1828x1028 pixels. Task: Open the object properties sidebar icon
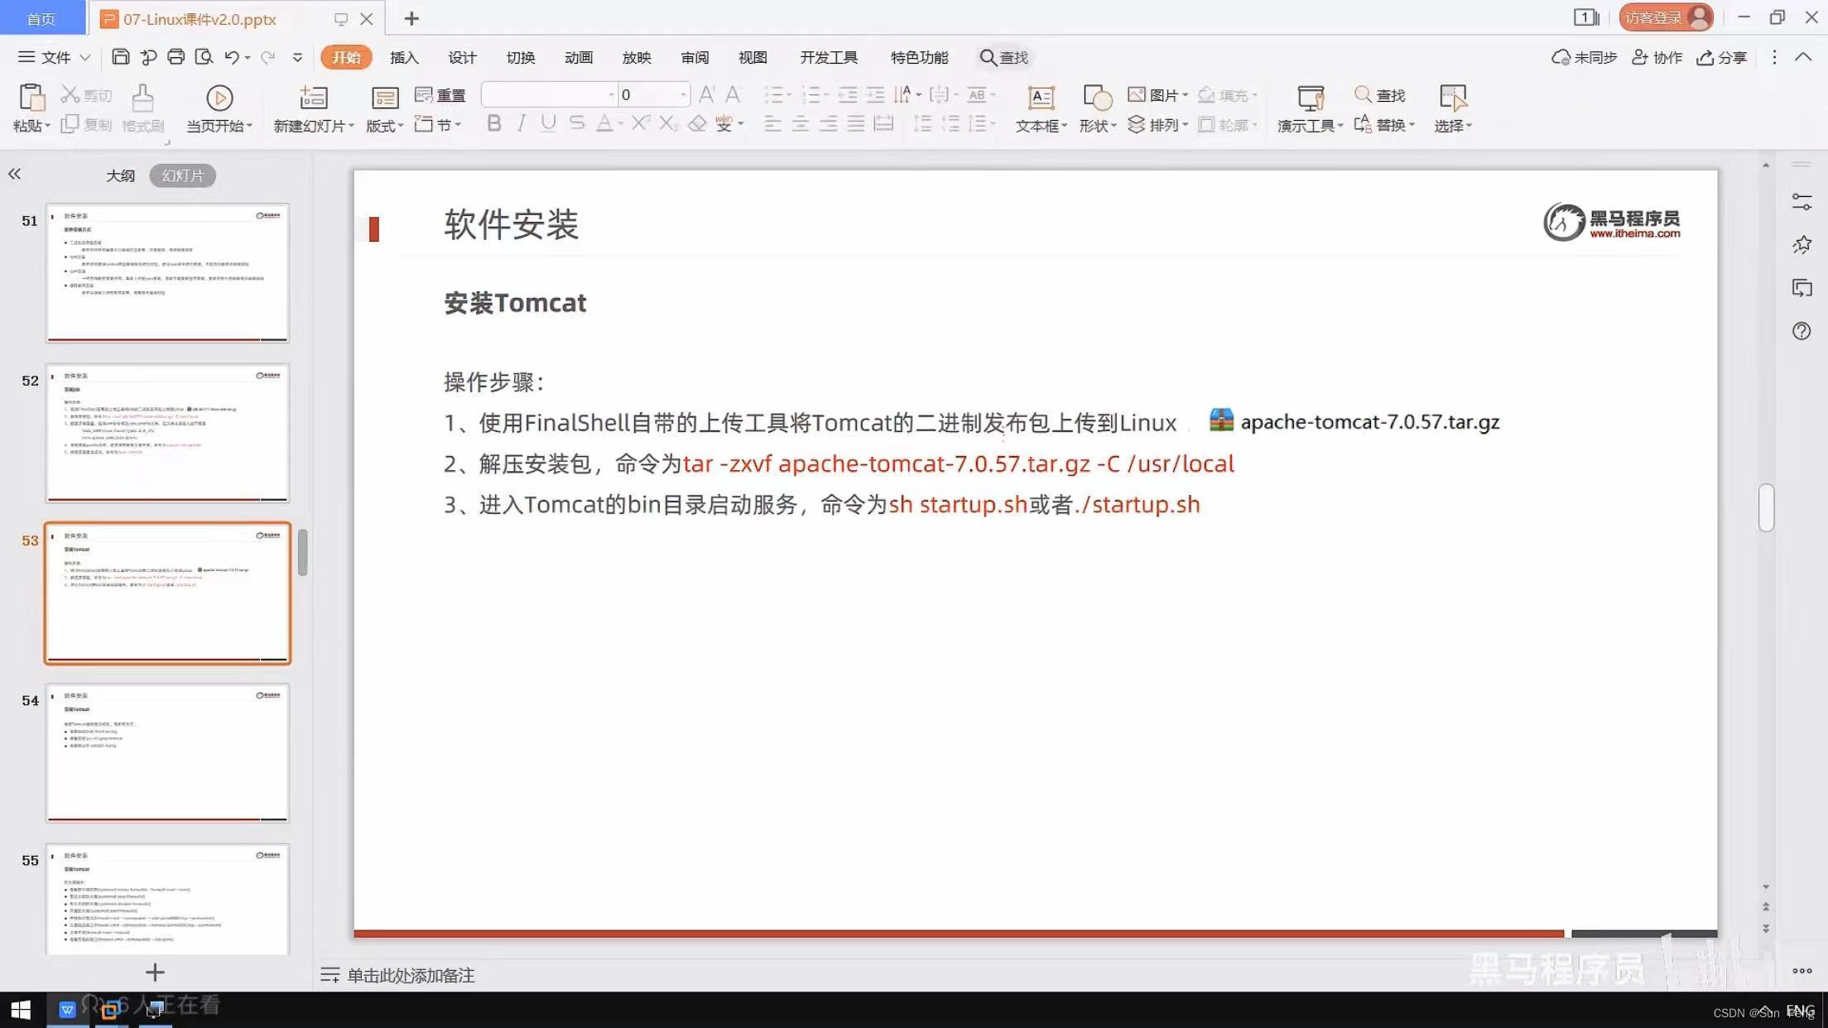click(x=1802, y=201)
